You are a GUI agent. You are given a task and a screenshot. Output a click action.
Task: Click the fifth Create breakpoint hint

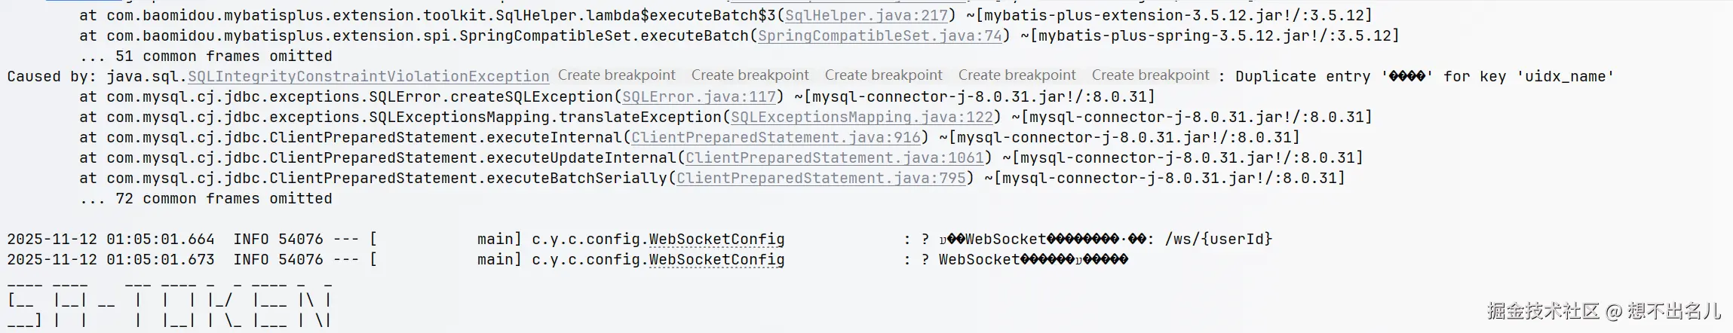[1150, 75]
